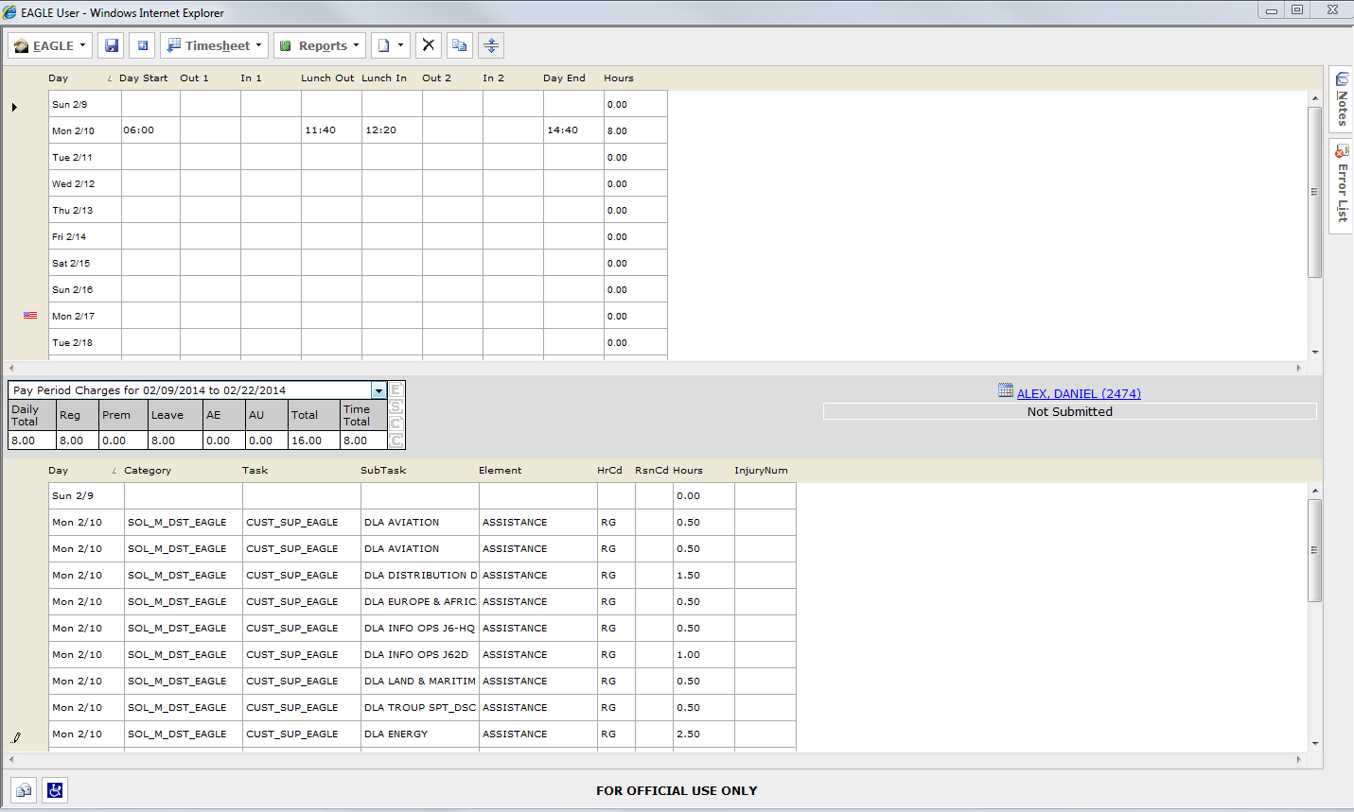Open the Error List side tab
Image resolution: width=1354 pixels, height=812 pixels.
coord(1342,184)
